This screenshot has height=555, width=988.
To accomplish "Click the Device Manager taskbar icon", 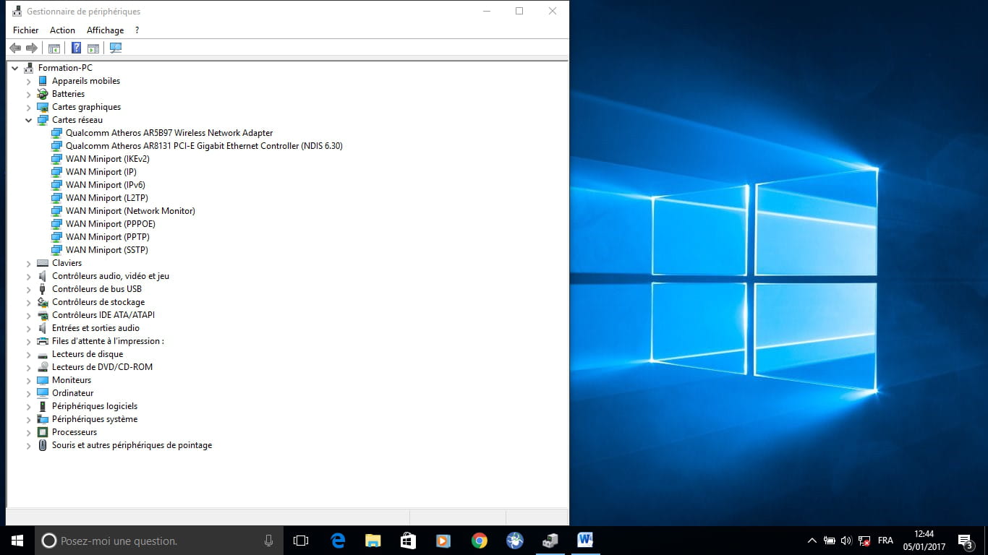I will [x=550, y=541].
